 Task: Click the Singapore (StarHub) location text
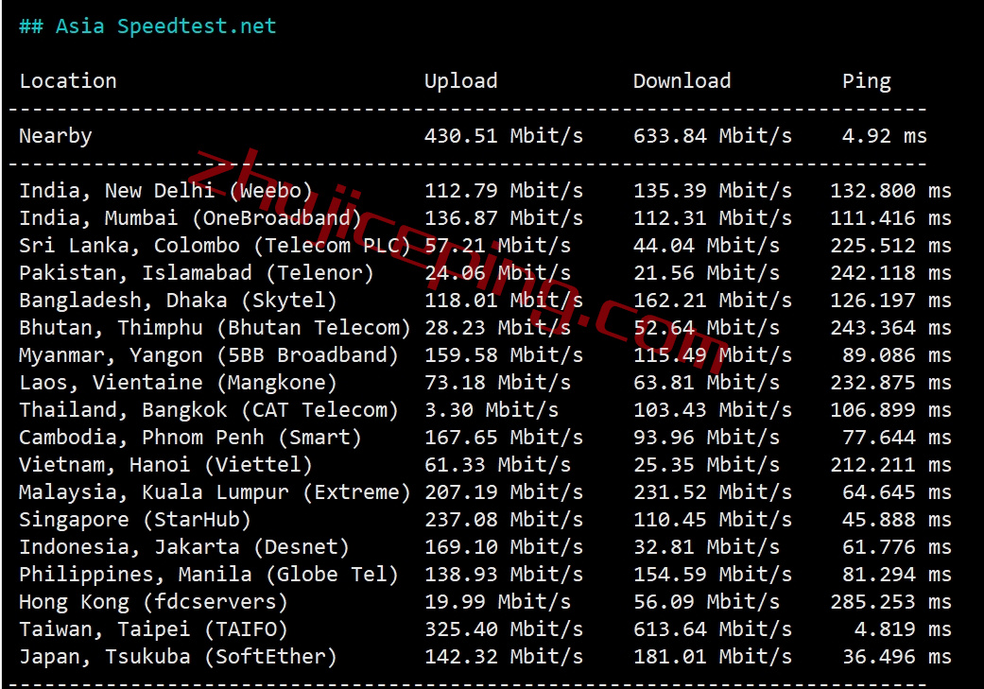(x=135, y=520)
